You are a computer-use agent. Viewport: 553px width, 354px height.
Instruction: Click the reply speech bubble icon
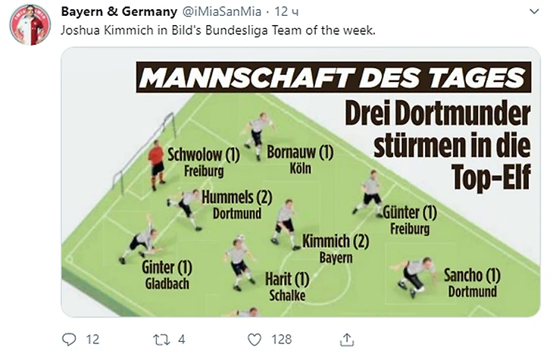coord(69,340)
